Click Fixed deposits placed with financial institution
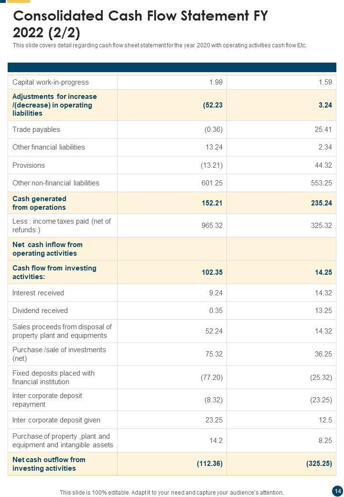Image resolution: width=344 pixels, height=497 pixels. [54, 378]
